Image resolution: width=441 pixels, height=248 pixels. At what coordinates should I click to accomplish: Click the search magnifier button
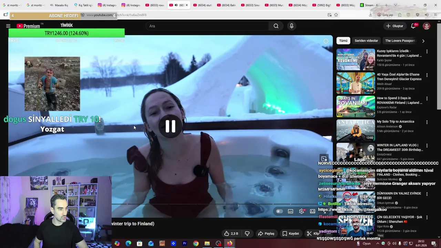coord(276,26)
